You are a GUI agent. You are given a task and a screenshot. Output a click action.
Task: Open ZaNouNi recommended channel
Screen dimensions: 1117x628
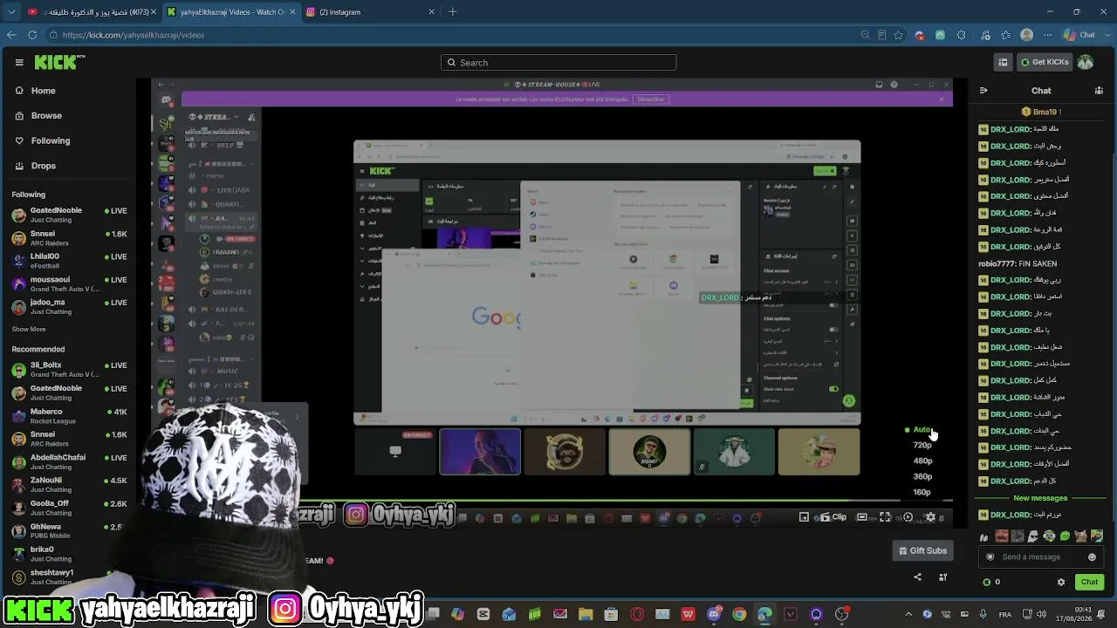(70, 484)
